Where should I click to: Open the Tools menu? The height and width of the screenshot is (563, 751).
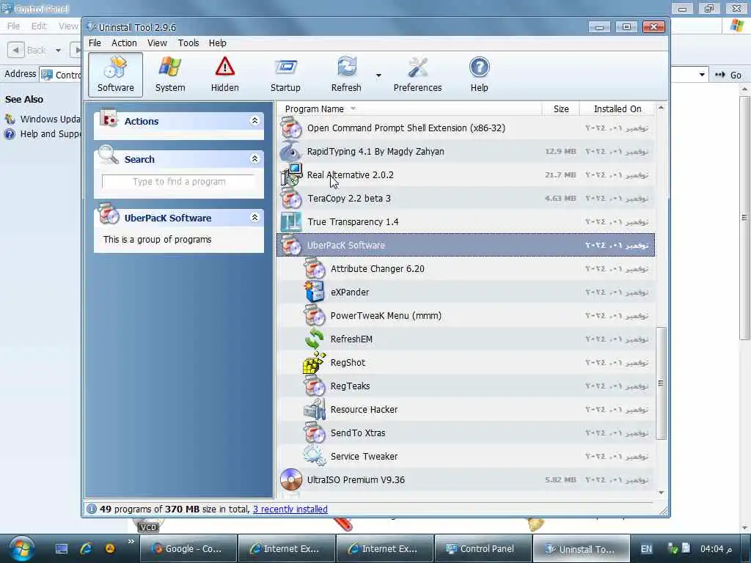(x=188, y=43)
